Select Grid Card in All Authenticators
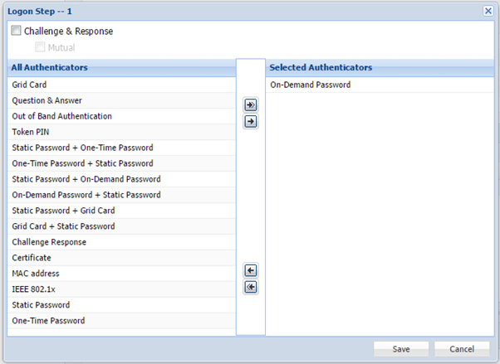 (29, 85)
